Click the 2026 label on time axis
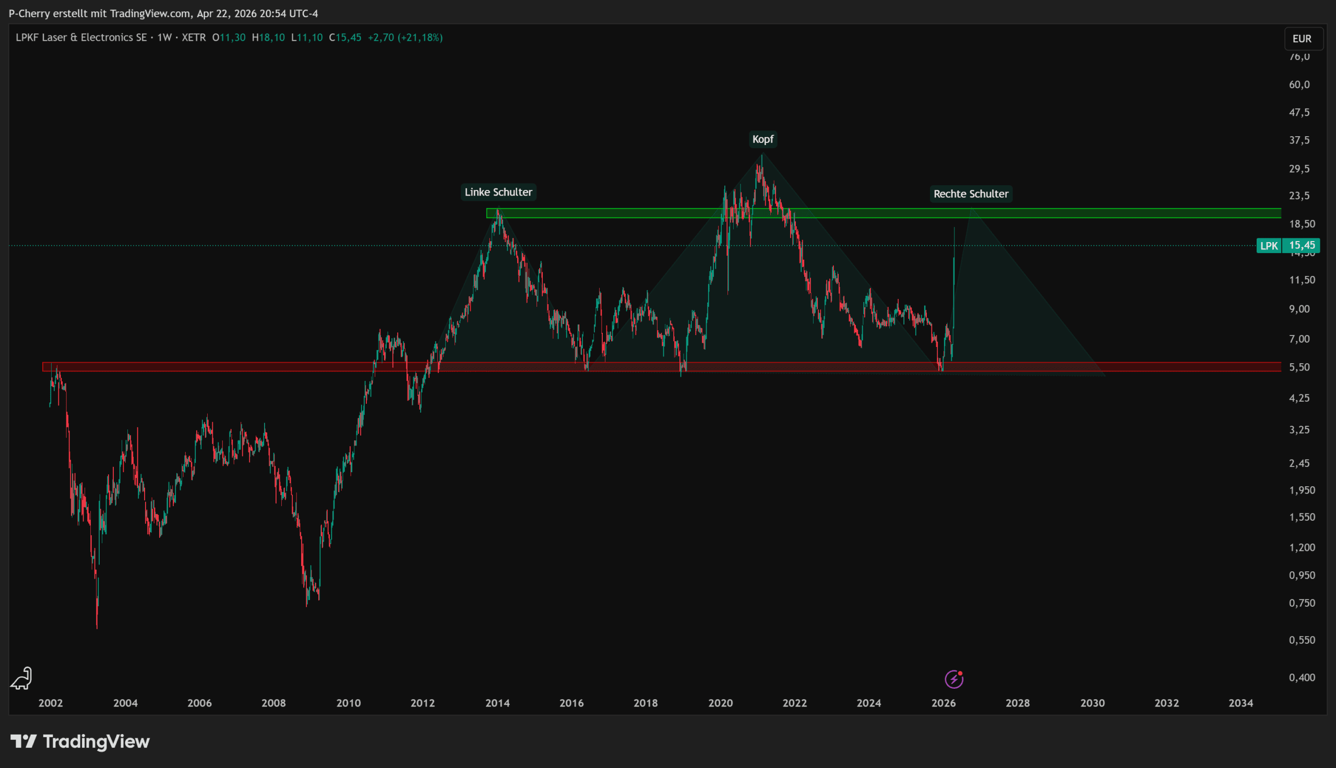 [x=943, y=703]
